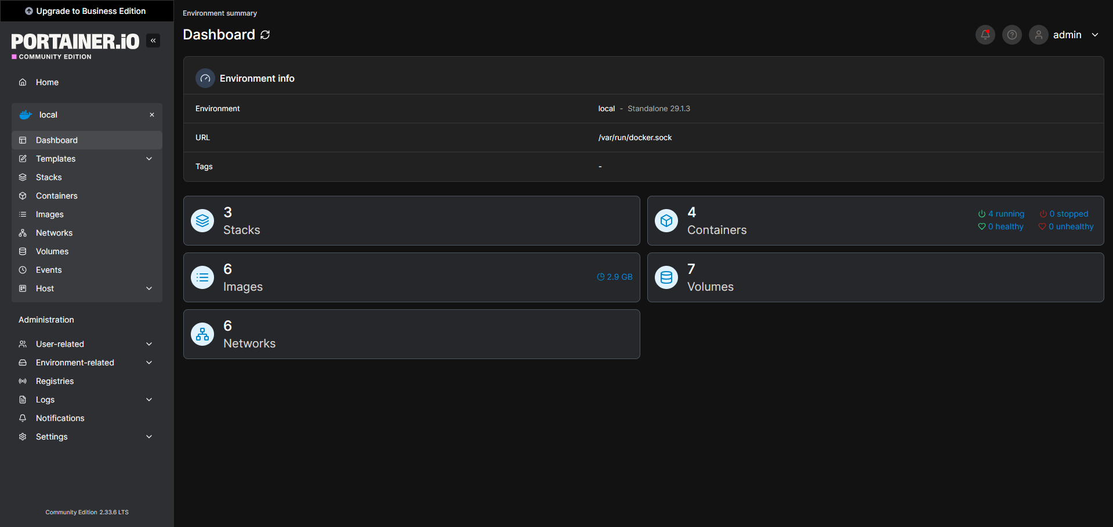Open Containers in the sidebar menu

87,196
